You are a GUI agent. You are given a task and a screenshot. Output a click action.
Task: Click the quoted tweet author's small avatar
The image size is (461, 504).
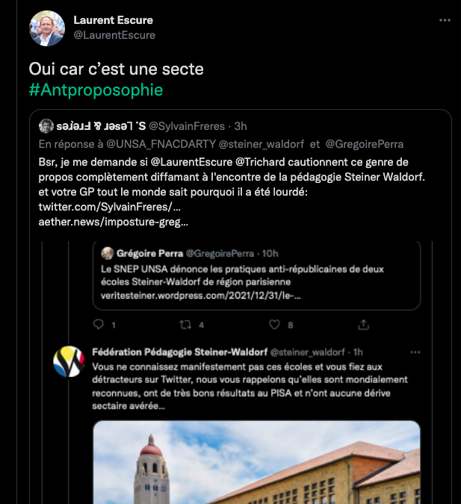[x=46, y=125]
